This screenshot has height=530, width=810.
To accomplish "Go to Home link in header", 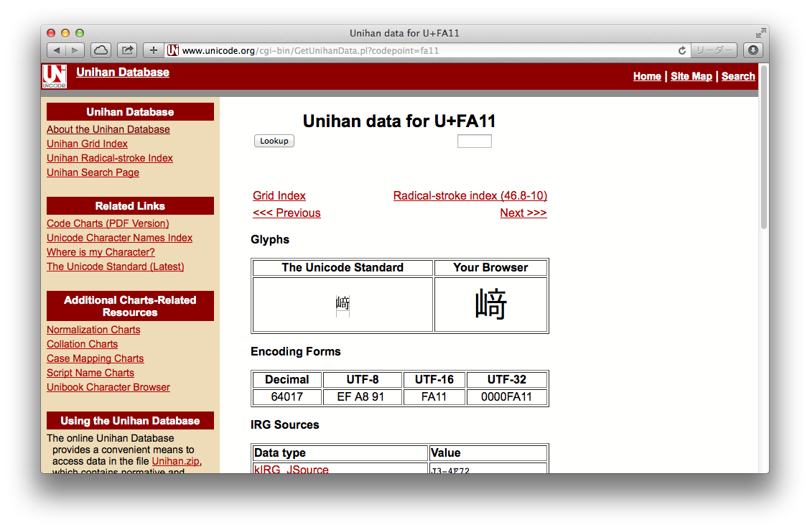I will [x=647, y=76].
